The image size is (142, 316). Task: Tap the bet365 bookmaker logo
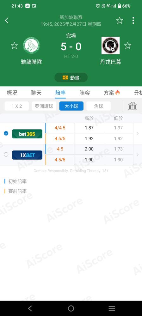27,134
